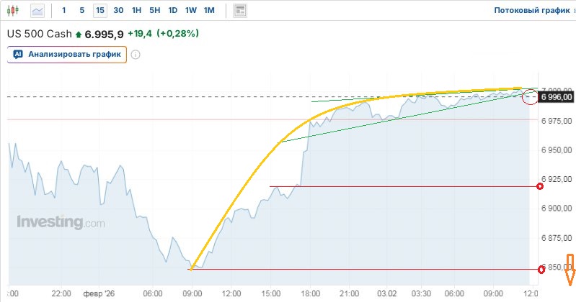Switch to the 1H timeframe

click(136, 10)
